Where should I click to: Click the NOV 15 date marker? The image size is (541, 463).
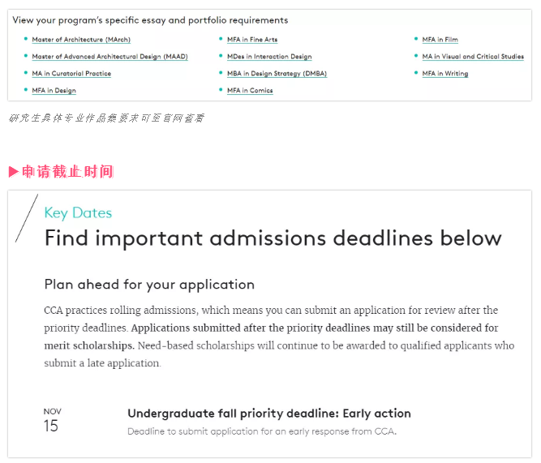pos(52,421)
